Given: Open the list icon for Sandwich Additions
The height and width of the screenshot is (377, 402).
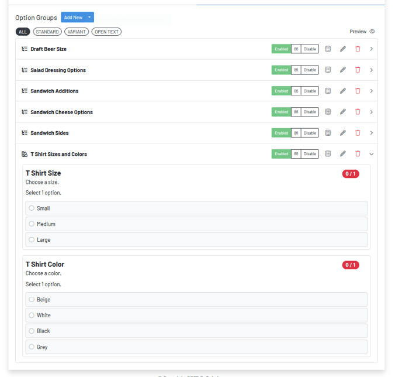Looking at the screenshot, I should click(328, 91).
